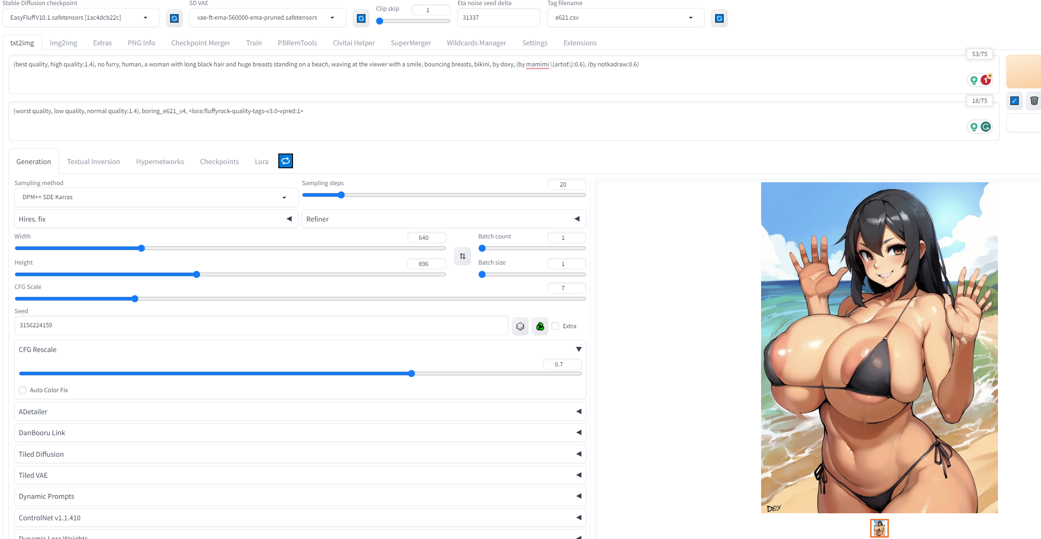The height and width of the screenshot is (539, 1041).
Task: Open the SuperMerger tab
Action: [411, 43]
